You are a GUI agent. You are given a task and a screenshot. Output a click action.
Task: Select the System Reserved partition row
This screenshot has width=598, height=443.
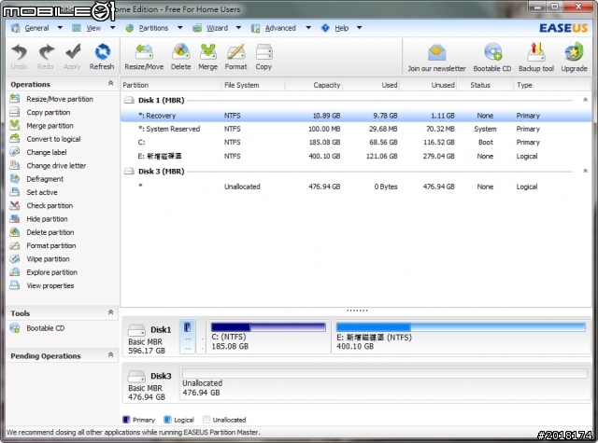(355, 129)
